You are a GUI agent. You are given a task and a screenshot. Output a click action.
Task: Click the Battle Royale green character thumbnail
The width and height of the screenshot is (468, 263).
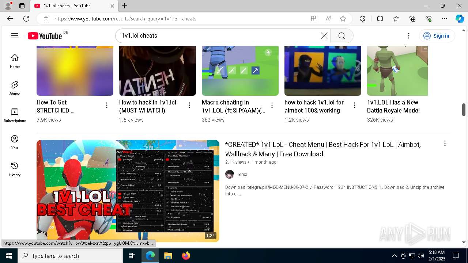[x=397, y=71]
